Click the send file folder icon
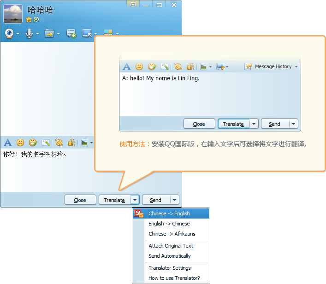 pyautogui.click(x=49, y=33)
